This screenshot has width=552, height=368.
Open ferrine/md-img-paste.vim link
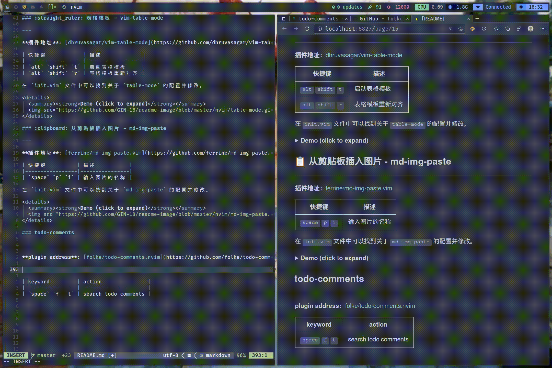[x=359, y=188]
